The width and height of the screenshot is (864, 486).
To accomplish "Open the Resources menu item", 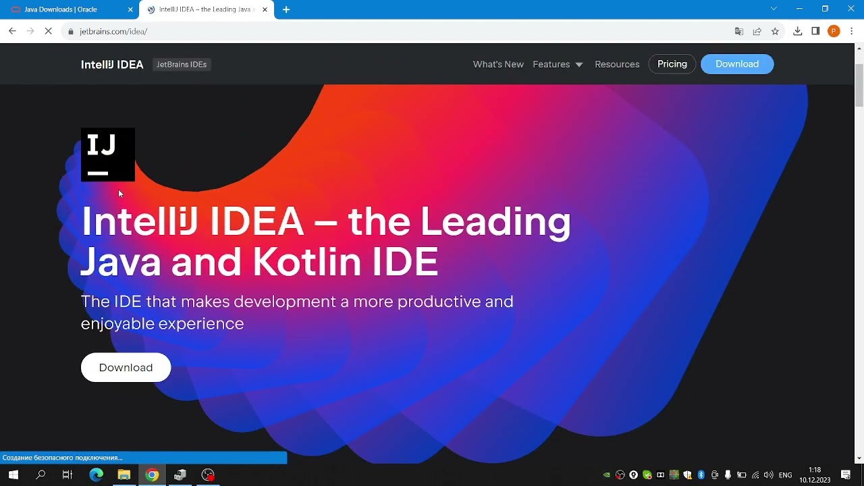I will pos(617,64).
